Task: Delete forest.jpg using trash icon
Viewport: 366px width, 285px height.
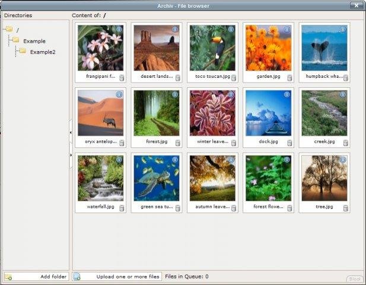Action: pos(177,143)
